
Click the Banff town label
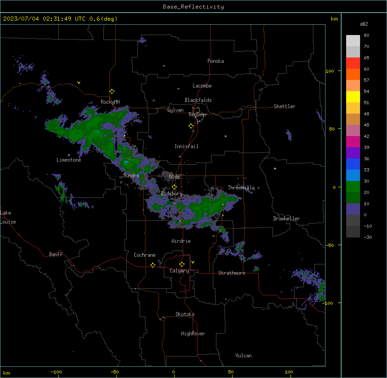coord(56,255)
